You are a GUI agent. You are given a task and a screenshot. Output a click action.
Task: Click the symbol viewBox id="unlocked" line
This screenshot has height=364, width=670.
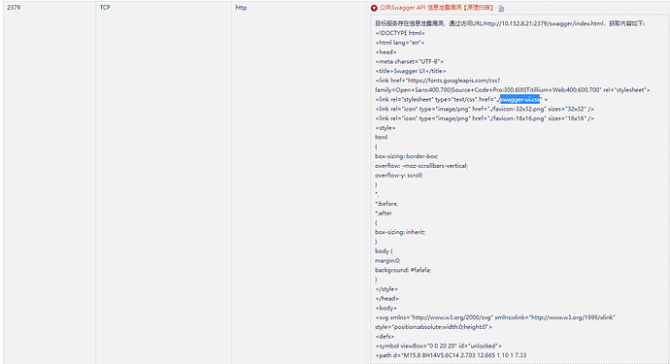[438, 346]
